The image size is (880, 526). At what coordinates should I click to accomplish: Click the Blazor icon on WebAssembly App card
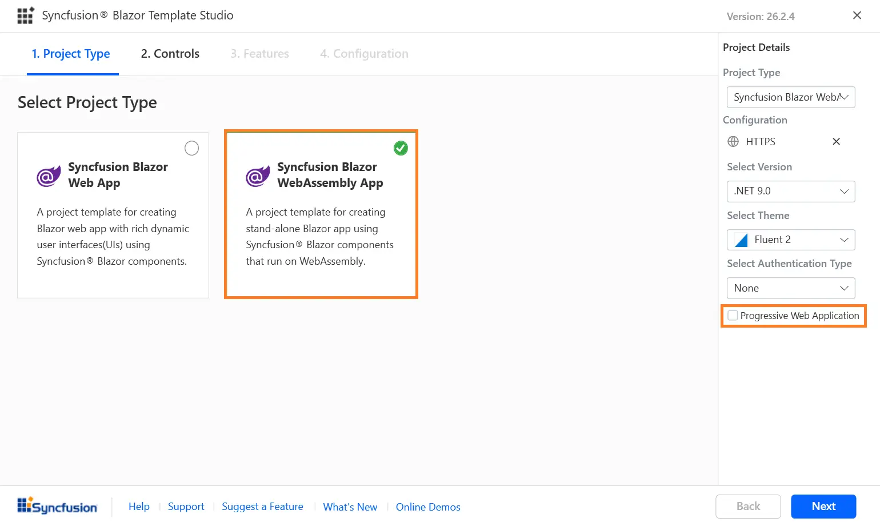pyautogui.click(x=258, y=176)
